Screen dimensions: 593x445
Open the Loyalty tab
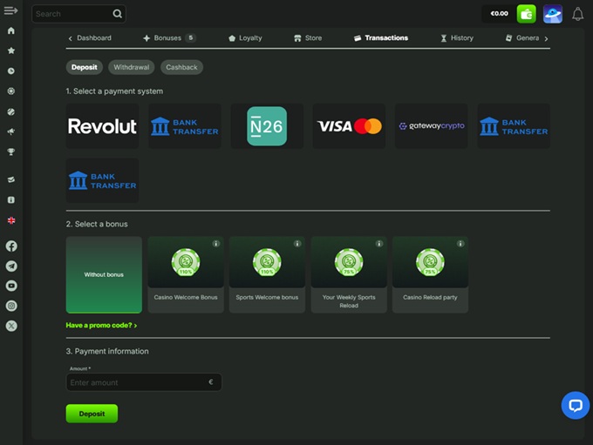245,38
